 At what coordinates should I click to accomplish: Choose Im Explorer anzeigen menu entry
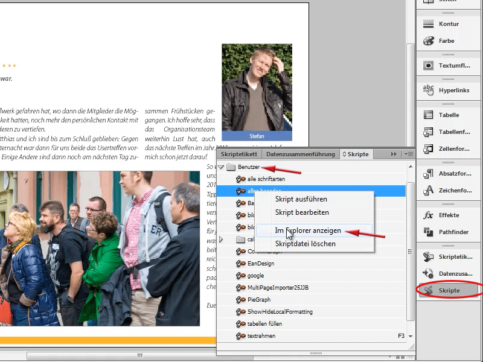[315, 230]
